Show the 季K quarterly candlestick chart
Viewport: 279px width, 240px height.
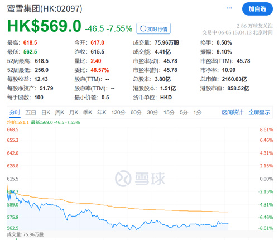pyautogui.click(x=88, y=112)
